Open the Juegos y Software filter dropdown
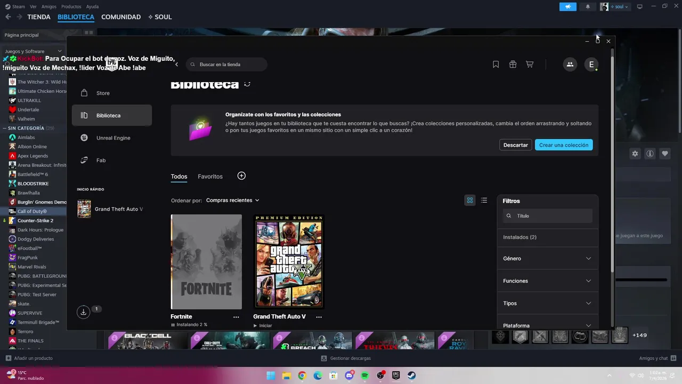 [x=33, y=51]
